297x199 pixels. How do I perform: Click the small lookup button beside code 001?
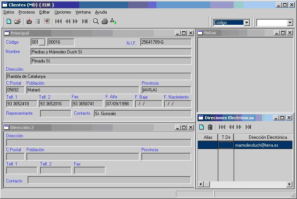(x=42, y=42)
